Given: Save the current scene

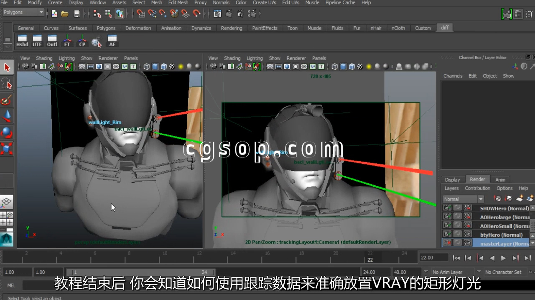Looking at the screenshot, I should [x=76, y=14].
